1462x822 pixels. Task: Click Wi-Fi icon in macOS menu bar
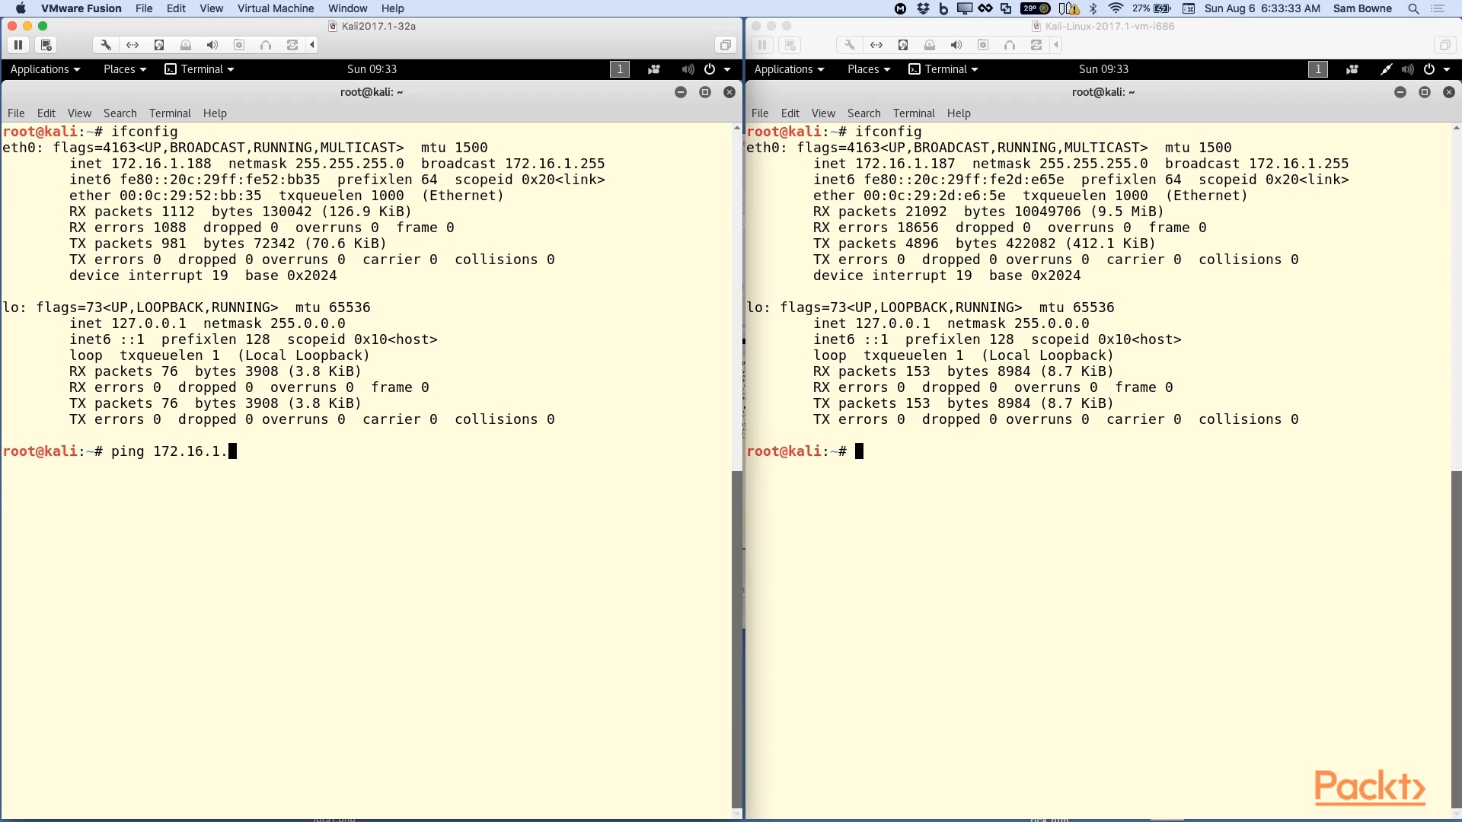(x=1116, y=8)
